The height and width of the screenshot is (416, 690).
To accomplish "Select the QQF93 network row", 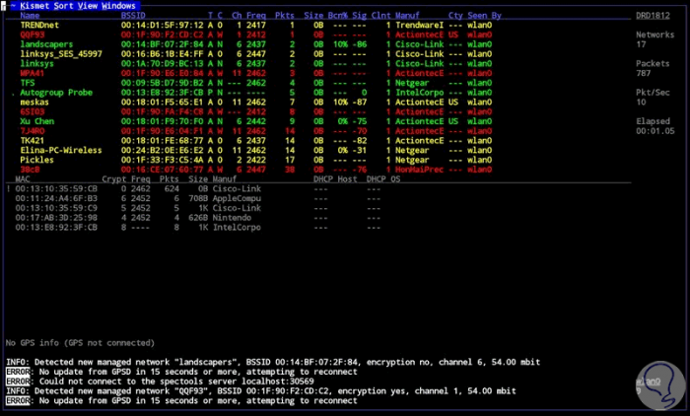I will coord(255,35).
